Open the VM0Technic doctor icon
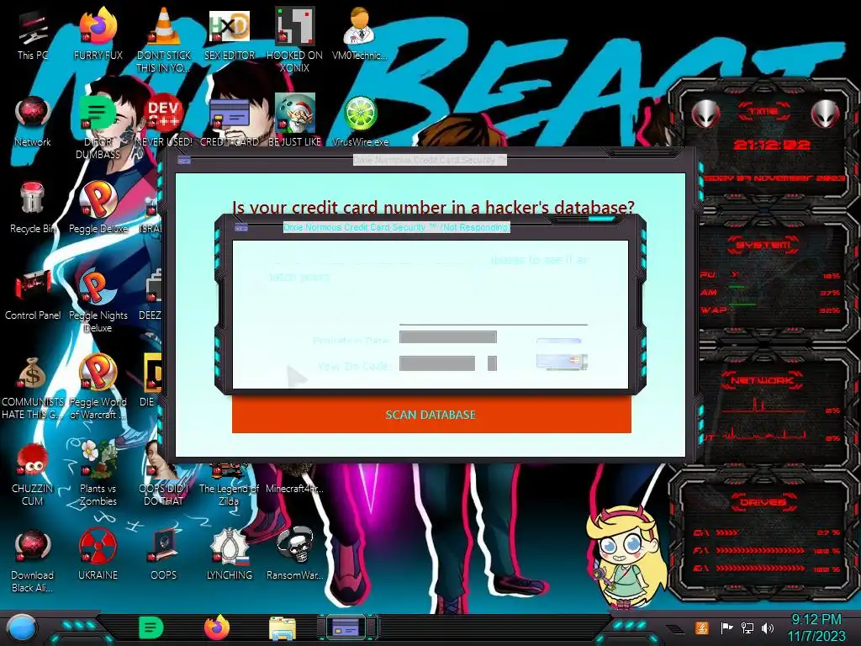 [360, 34]
